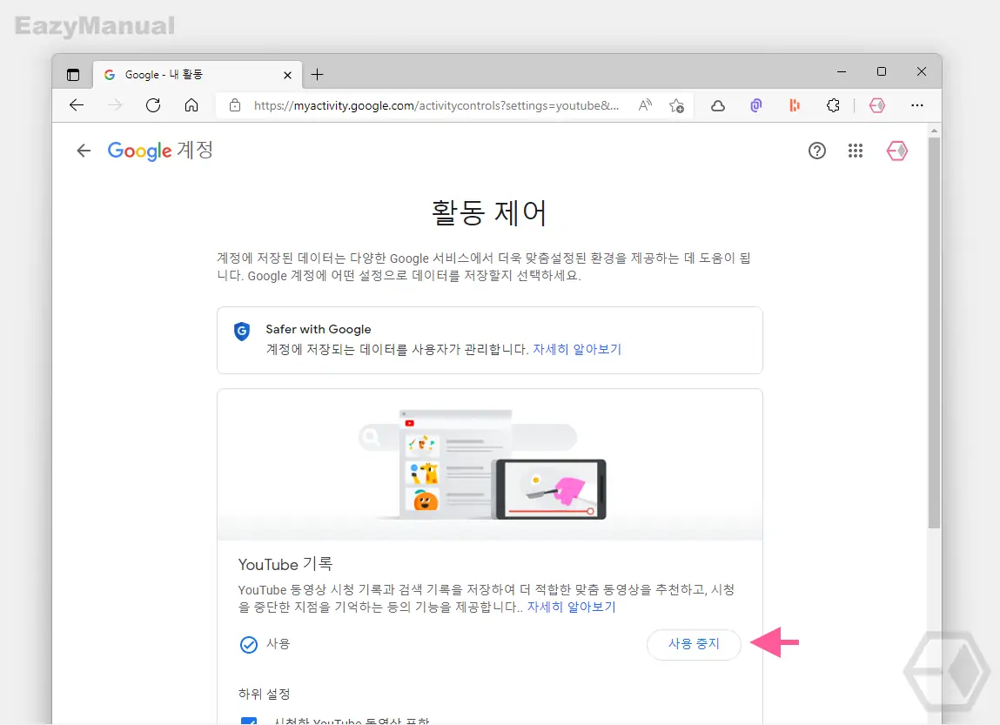Maximize the browser window
Screen dimensions: 1000x725
click(882, 71)
